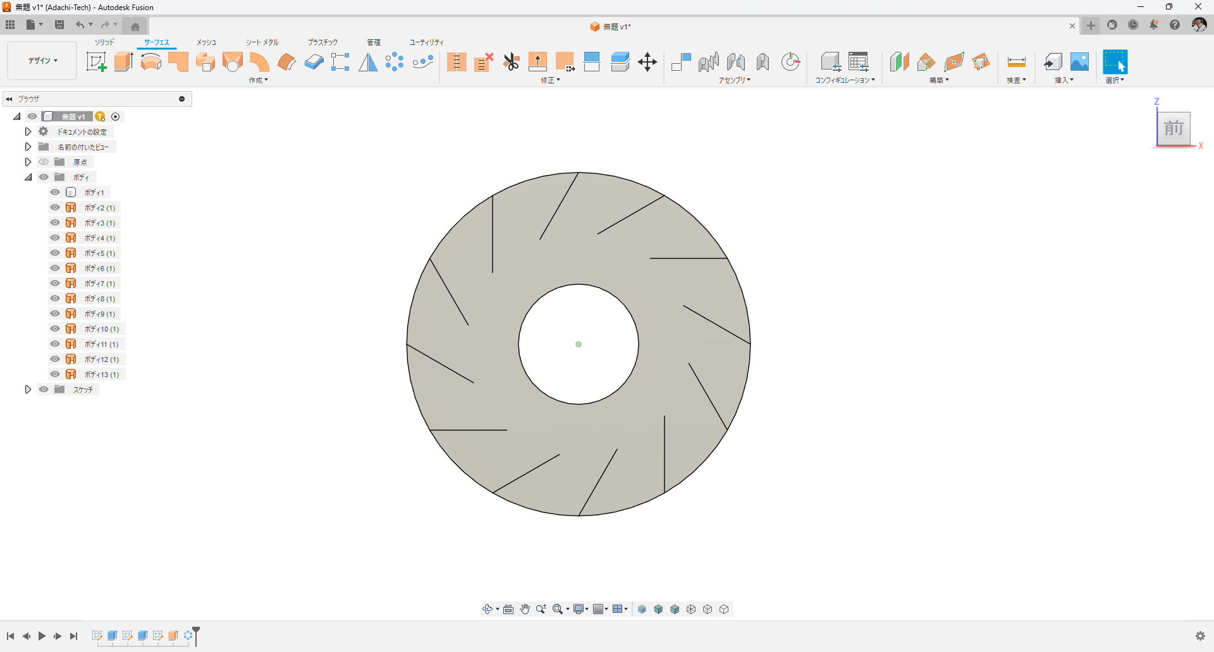The width and height of the screenshot is (1214, 652).
Task: Activate radio button beside 無題 v1
Action: tap(115, 116)
